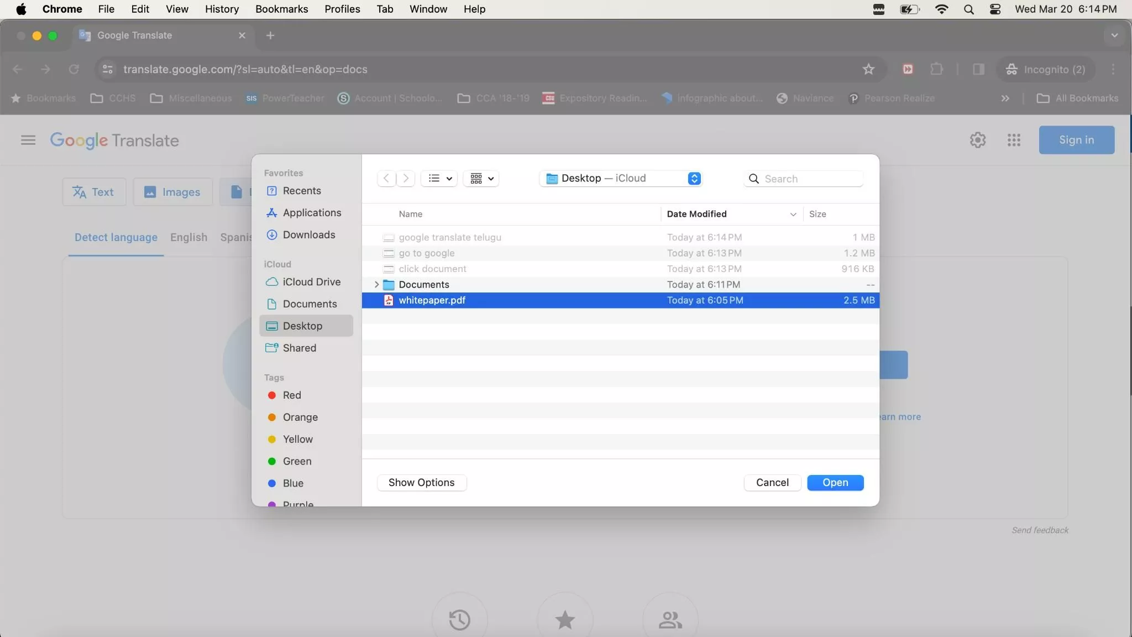Screen dimensions: 1132x637
Task: Click the Open button
Action: point(835,482)
